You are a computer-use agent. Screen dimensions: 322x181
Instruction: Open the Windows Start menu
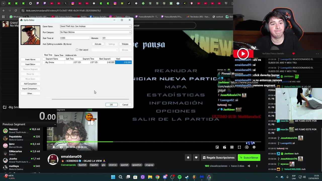point(113,177)
